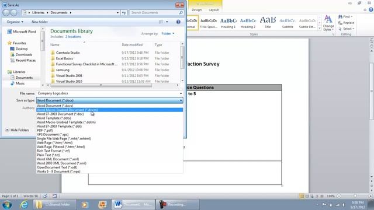Click Find in Word's Editing group
This screenshot has height=210, width=374.
tap(345, 17)
